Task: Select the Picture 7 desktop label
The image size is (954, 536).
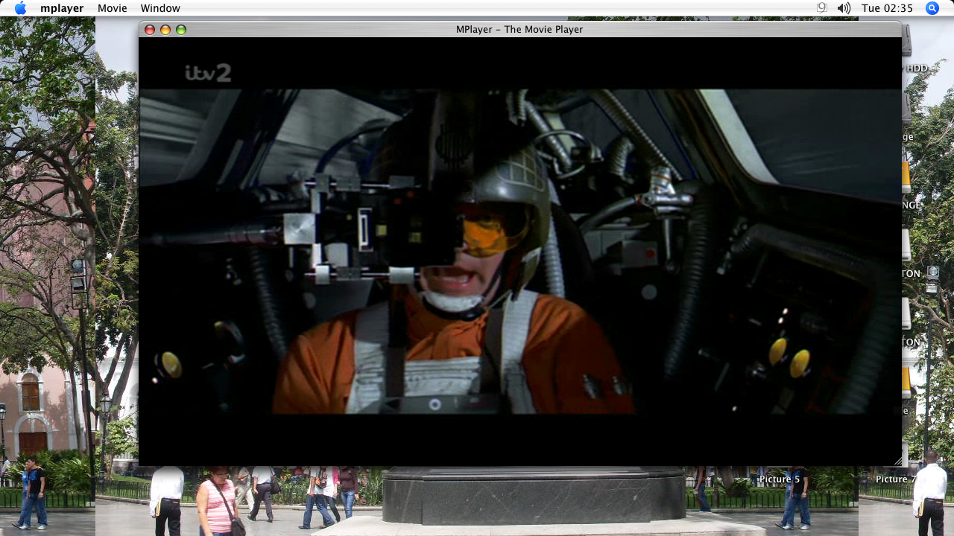Action: [896, 479]
